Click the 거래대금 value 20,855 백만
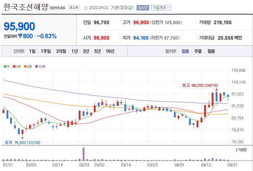This screenshot has width=253, height=171. 230,38
